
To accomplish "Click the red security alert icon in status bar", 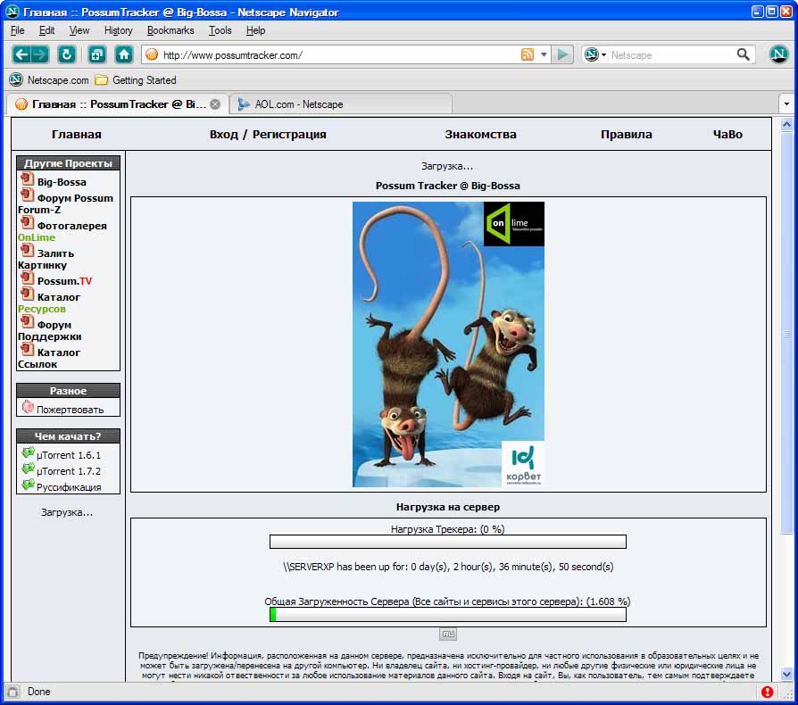I will [x=767, y=692].
